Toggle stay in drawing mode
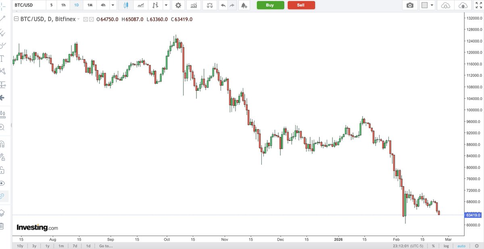This screenshot has height=249, width=484. click(2, 157)
